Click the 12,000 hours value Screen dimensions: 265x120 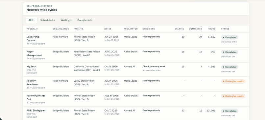tap(211, 111)
